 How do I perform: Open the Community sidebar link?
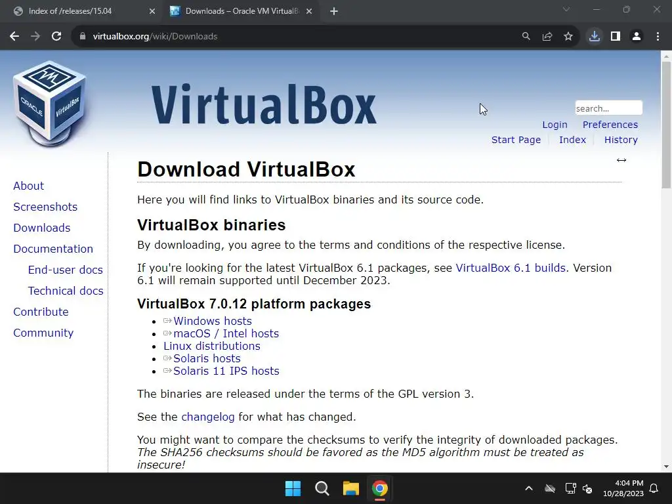[43, 333]
